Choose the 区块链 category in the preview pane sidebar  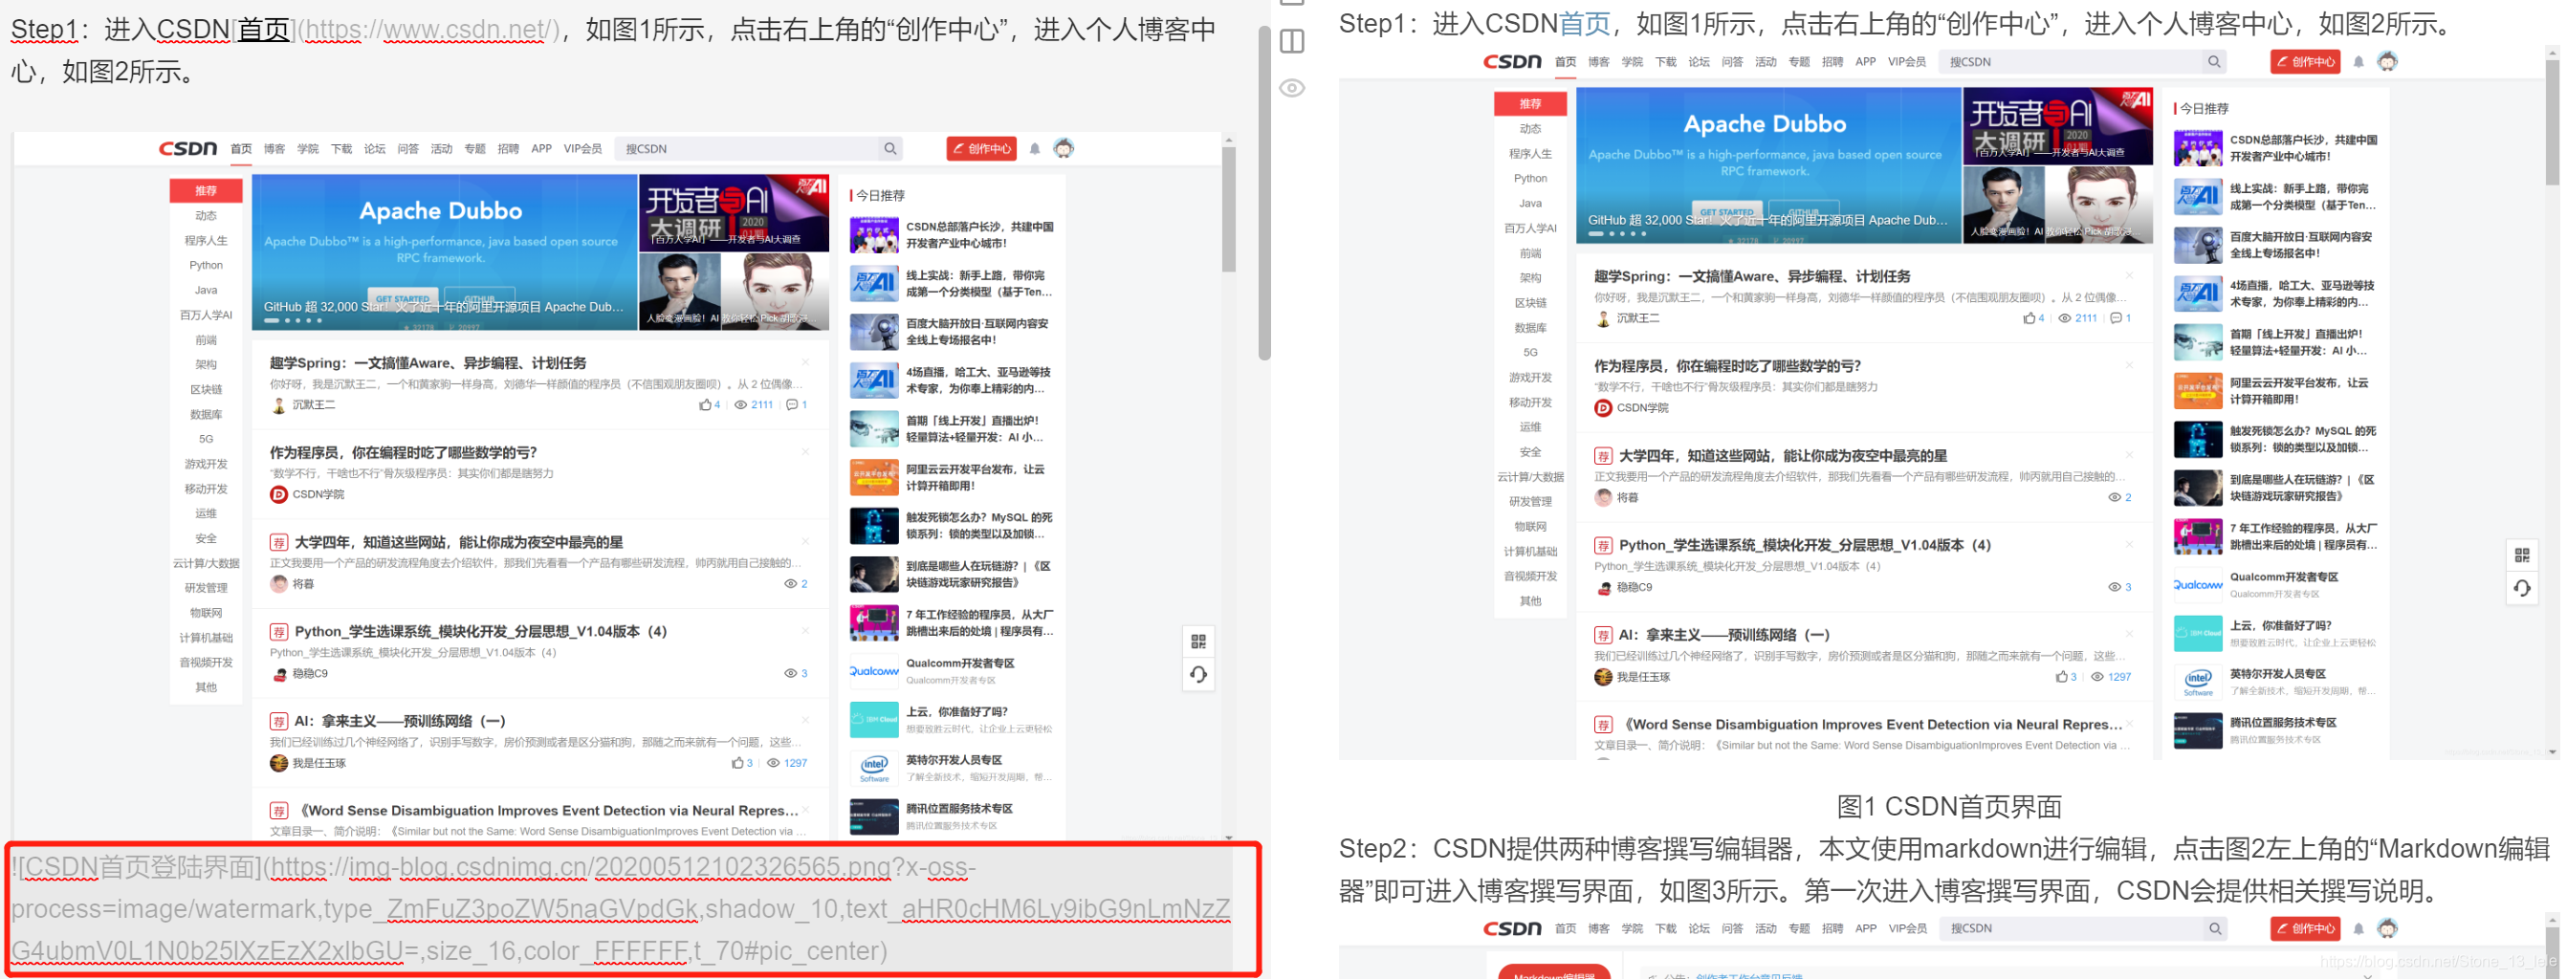[1529, 303]
